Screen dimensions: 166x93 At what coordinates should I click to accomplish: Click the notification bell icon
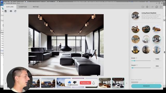94,83
